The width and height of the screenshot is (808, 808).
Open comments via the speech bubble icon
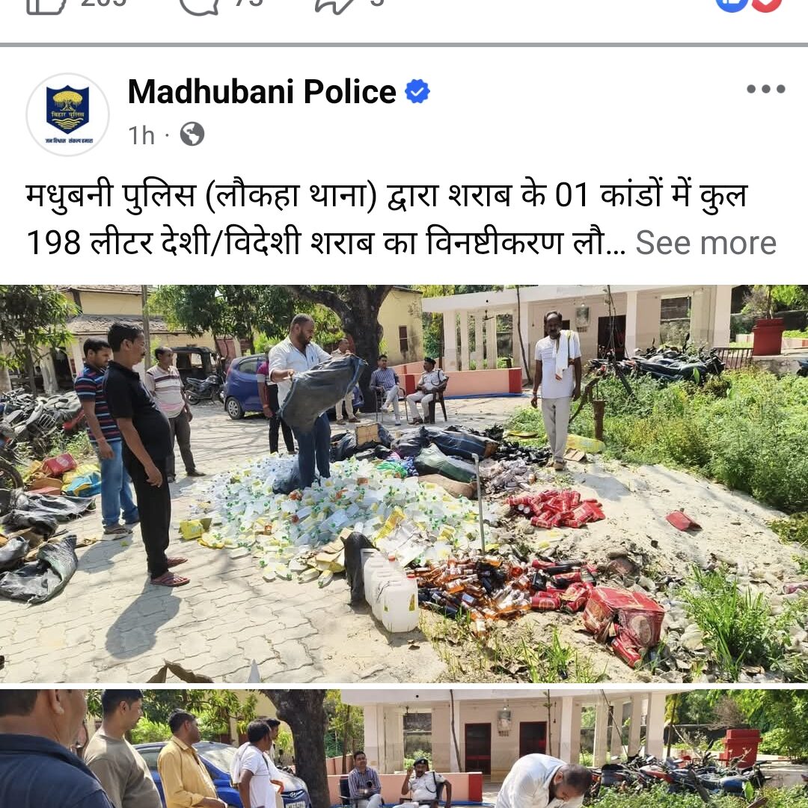(x=198, y=5)
